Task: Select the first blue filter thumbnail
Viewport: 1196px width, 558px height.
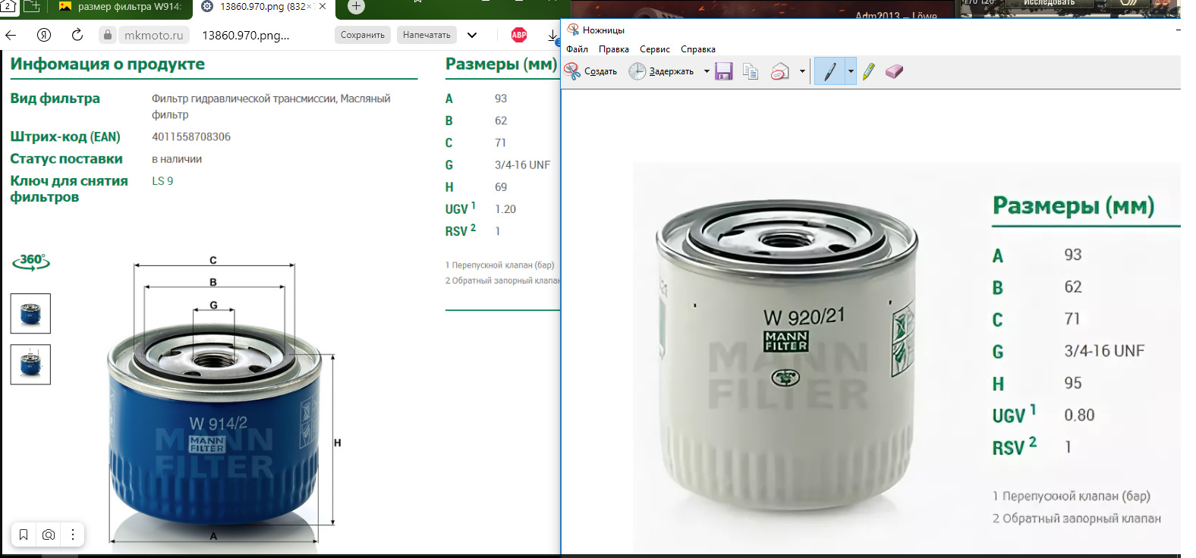Action: (x=30, y=313)
